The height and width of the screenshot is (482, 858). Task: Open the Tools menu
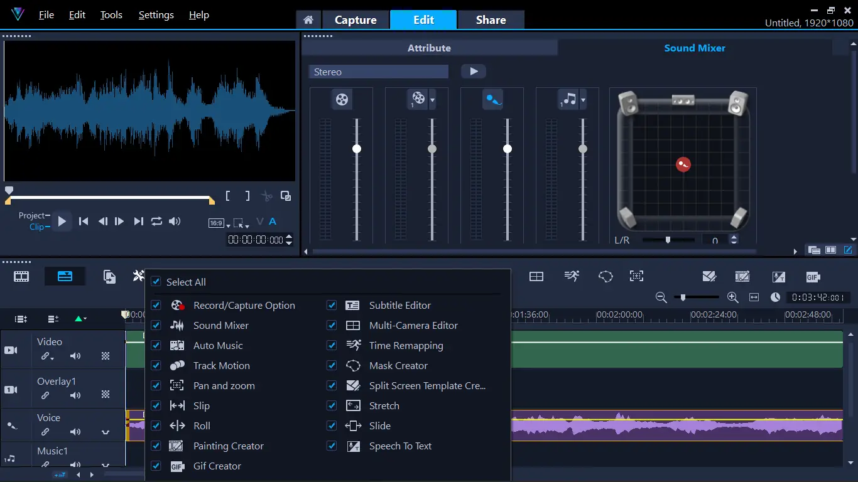111,15
